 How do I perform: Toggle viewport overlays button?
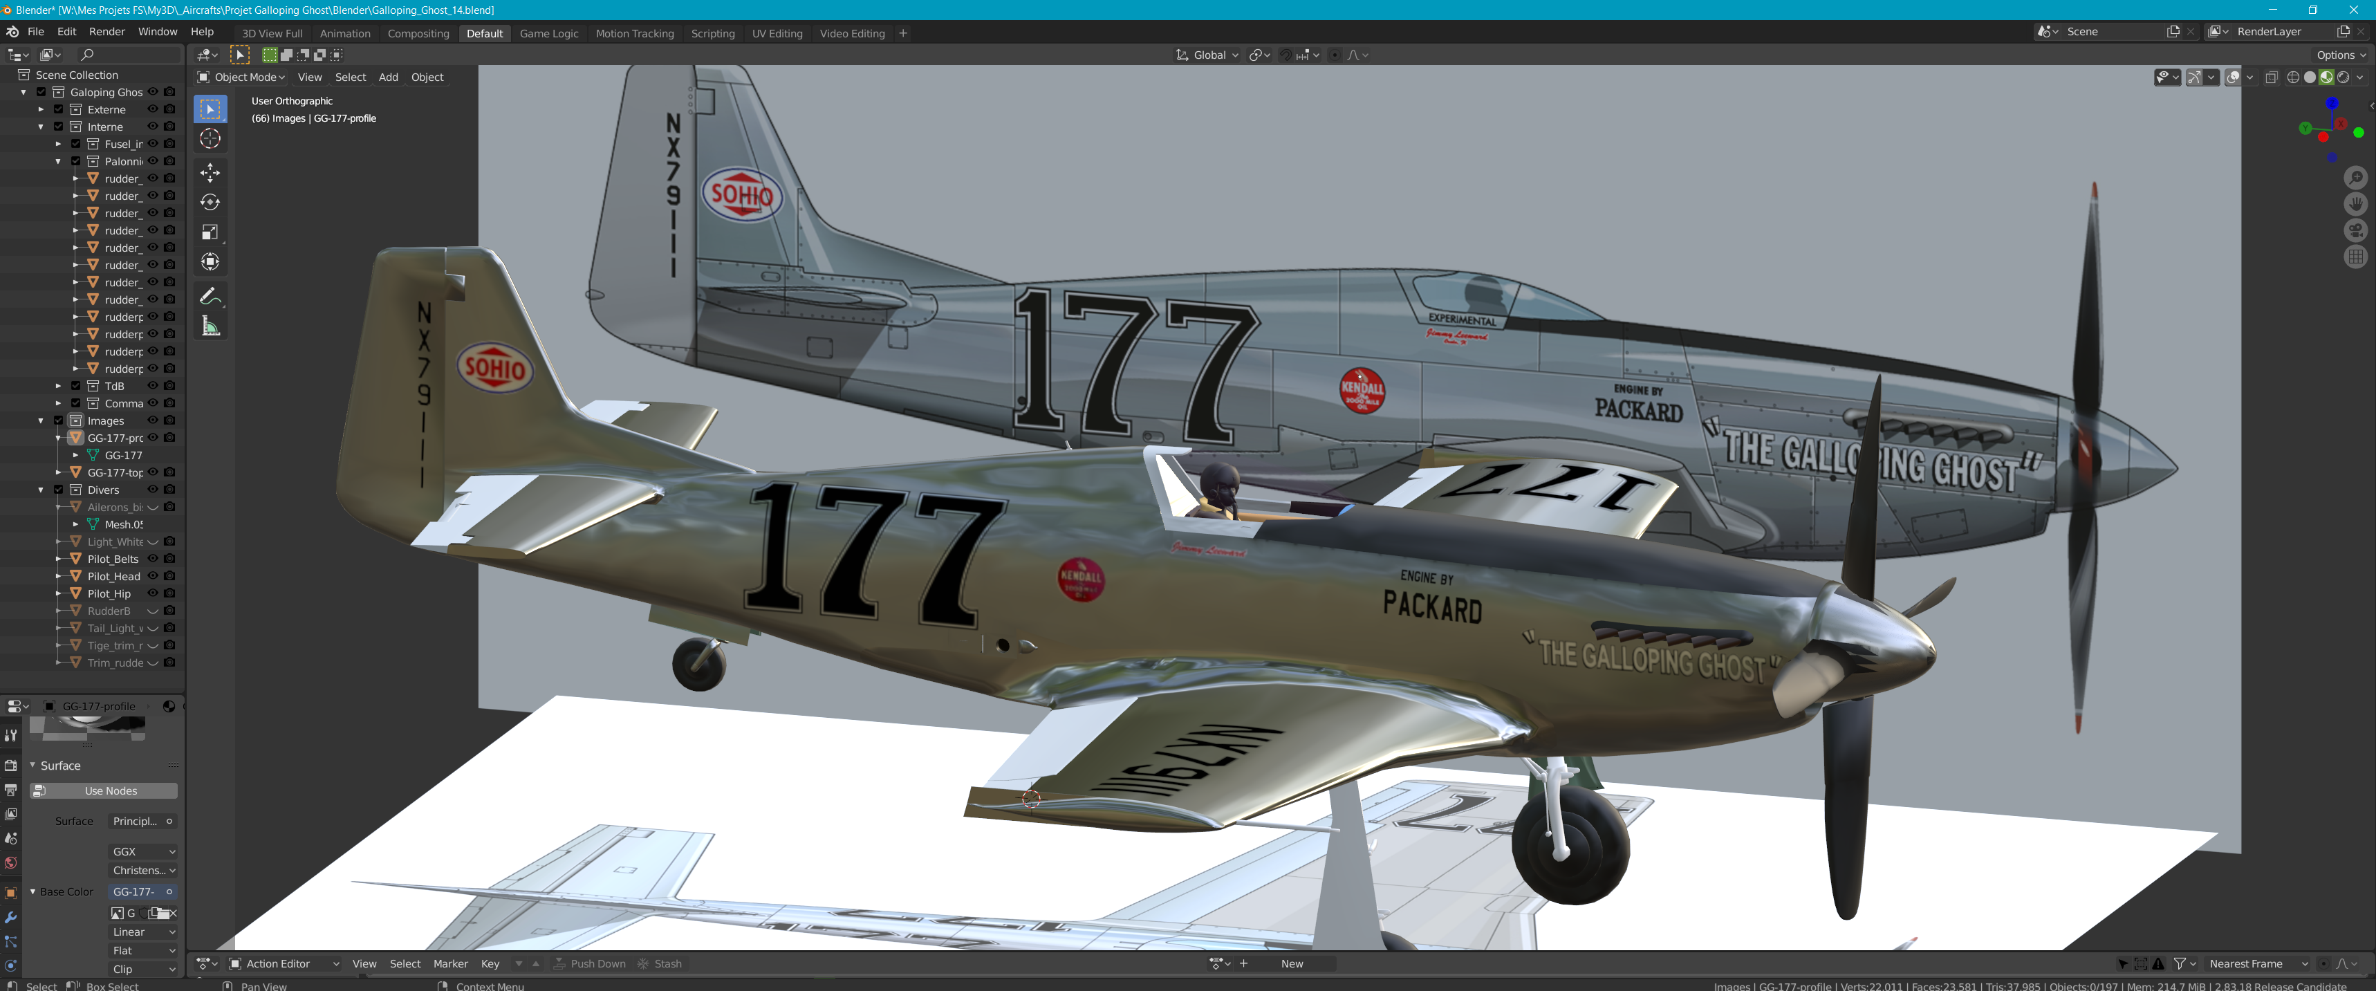2232,77
